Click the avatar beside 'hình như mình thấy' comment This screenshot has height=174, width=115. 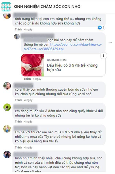click(x=7, y=154)
